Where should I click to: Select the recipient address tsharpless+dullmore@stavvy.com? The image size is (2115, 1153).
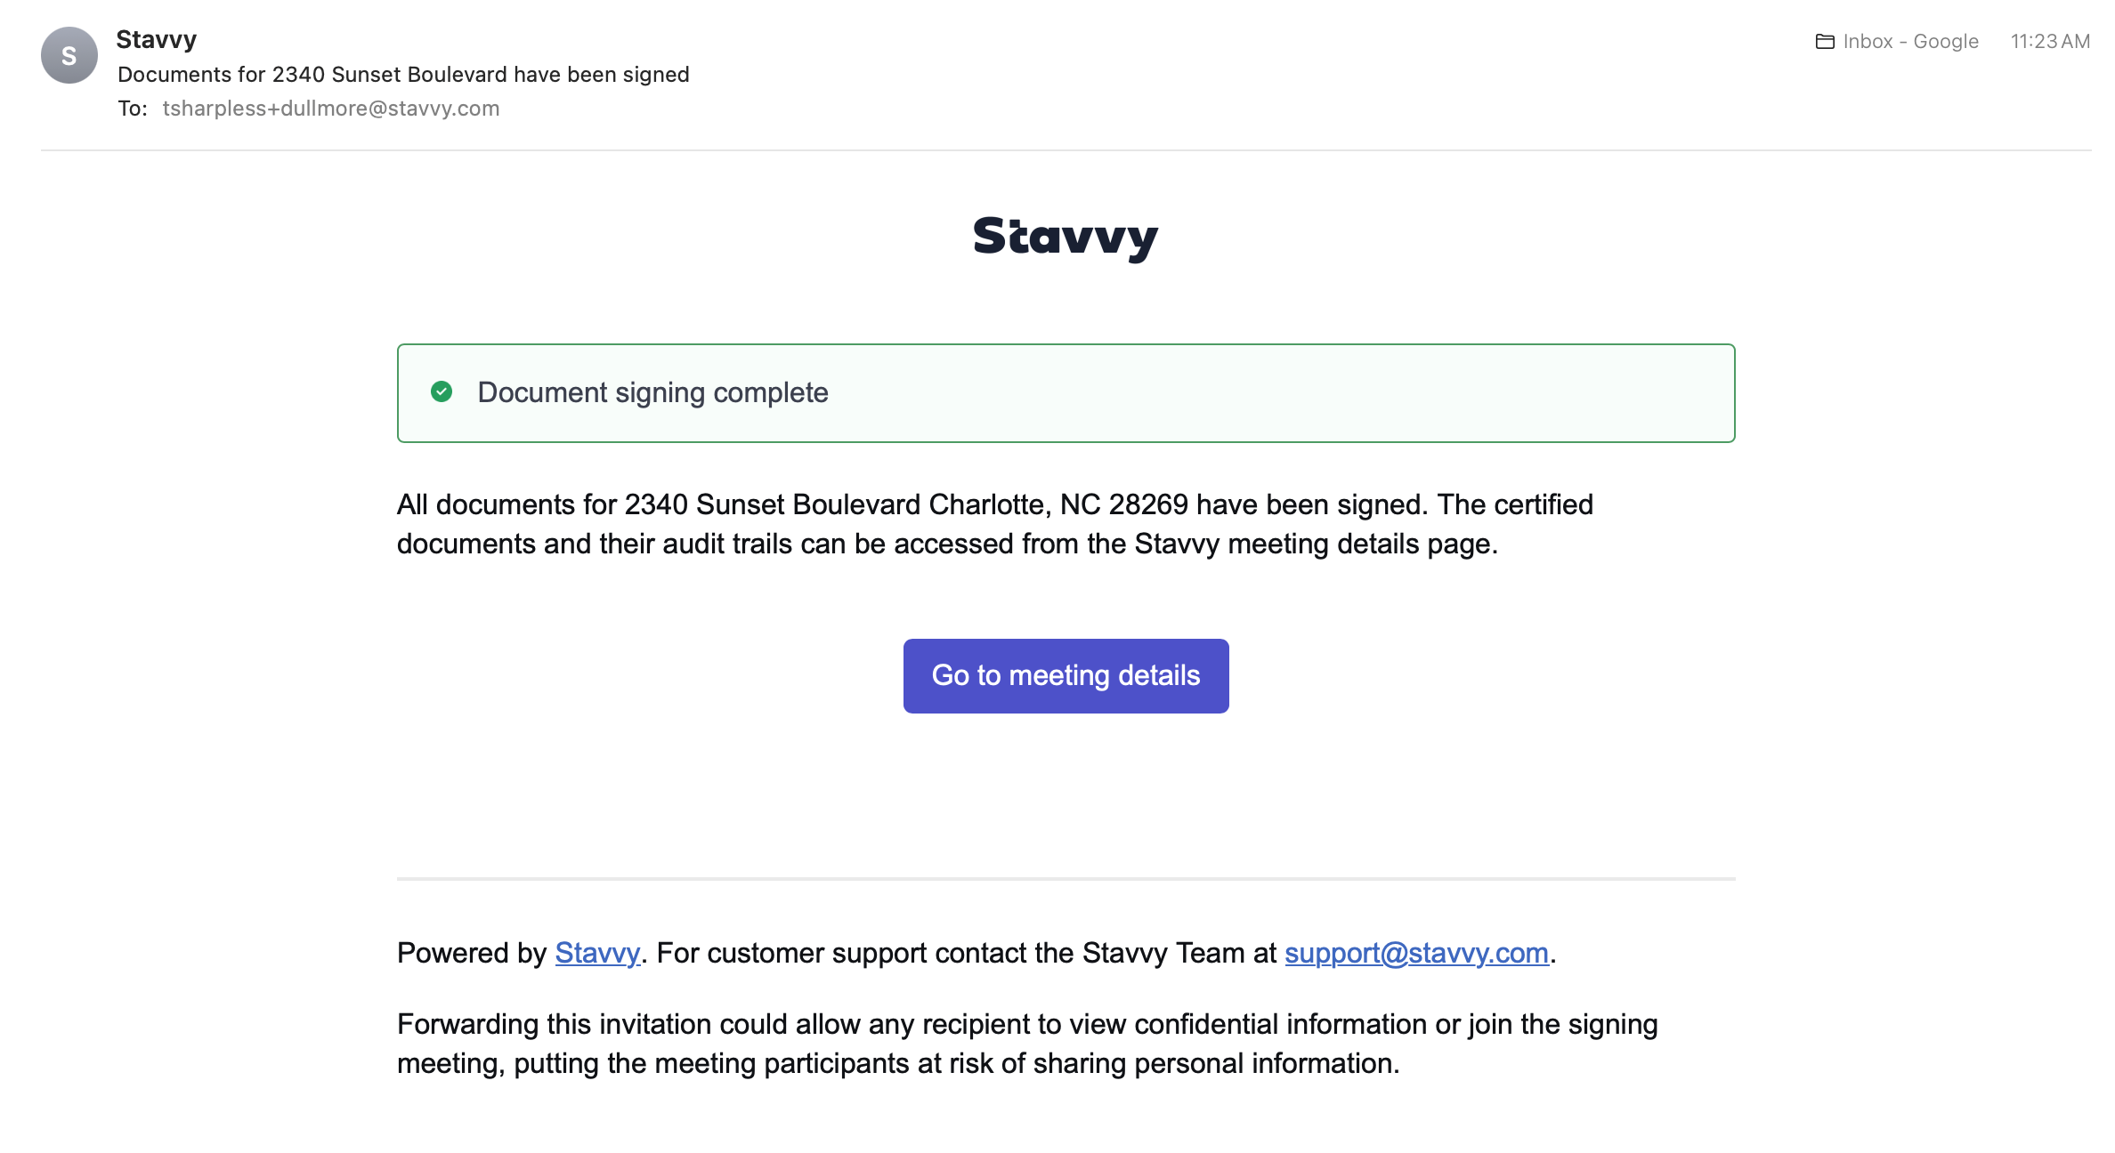tap(331, 109)
